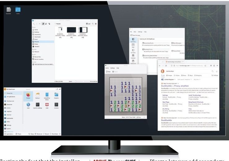Open the Settings menu in Kontact
Image resolution: width=229 pixels, height=161 pixels.
[x=140, y=32]
